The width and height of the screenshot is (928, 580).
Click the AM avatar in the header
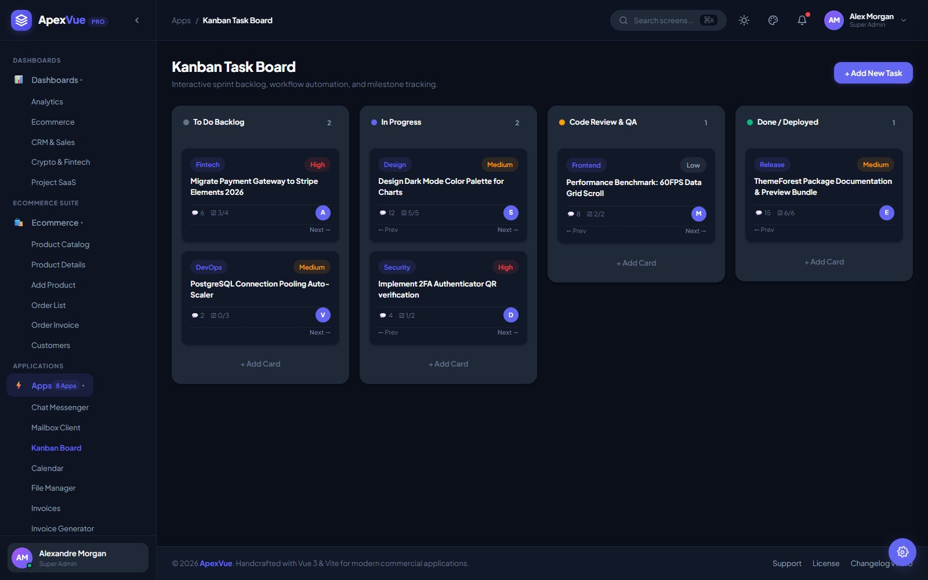[834, 20]
